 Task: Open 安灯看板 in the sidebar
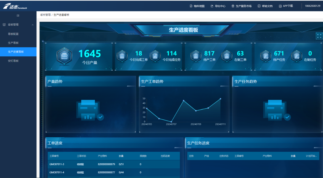(x=13, y=61)
